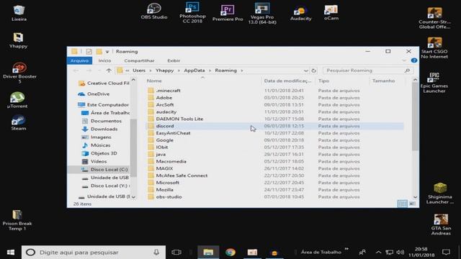The image size is (461, 259).
Task: Open the Yhappy desktop shortcut
Action: tap(18, 40)
